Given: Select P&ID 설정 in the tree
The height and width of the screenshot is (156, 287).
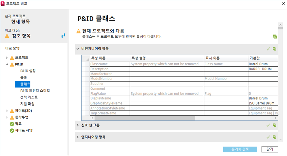Looking at the screenshot, I should (28, 71).
